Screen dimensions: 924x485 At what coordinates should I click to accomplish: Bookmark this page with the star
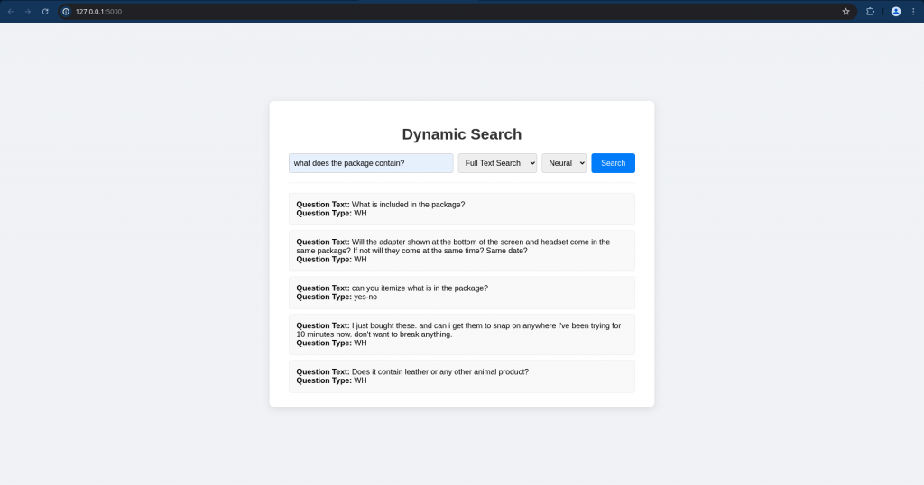[x=845, y=12]
